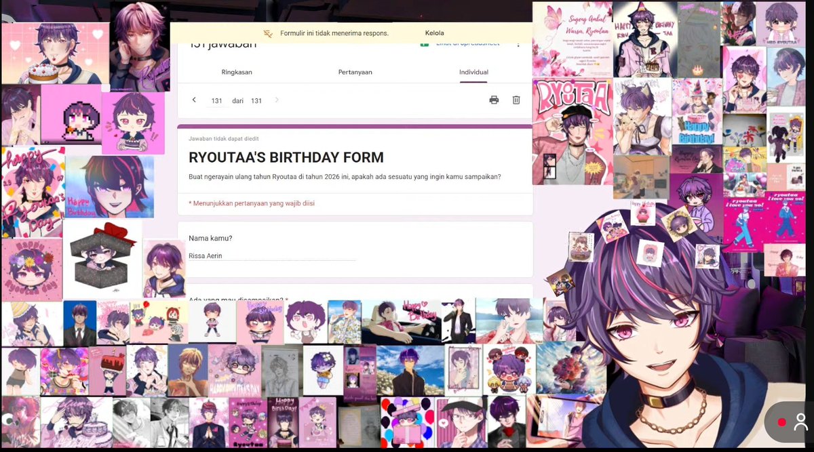Open the pixel art chibi thumbnail
This screenshot has width=814, height=452.
point(71,115)
